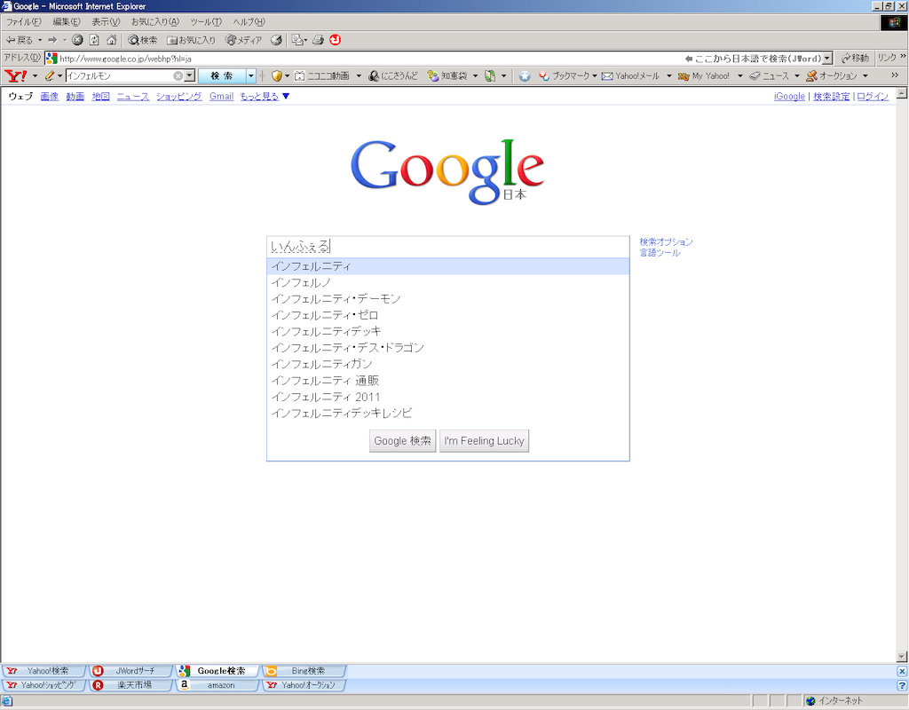Expand もっと見る on Google navigation
This screenshot has height=710, width=909.
[x=265, y=96]
